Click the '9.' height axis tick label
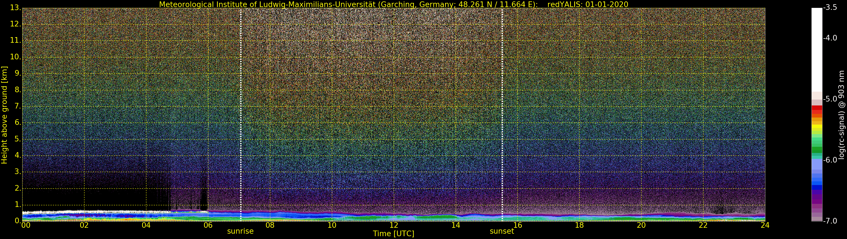 [x=18, y=73]
